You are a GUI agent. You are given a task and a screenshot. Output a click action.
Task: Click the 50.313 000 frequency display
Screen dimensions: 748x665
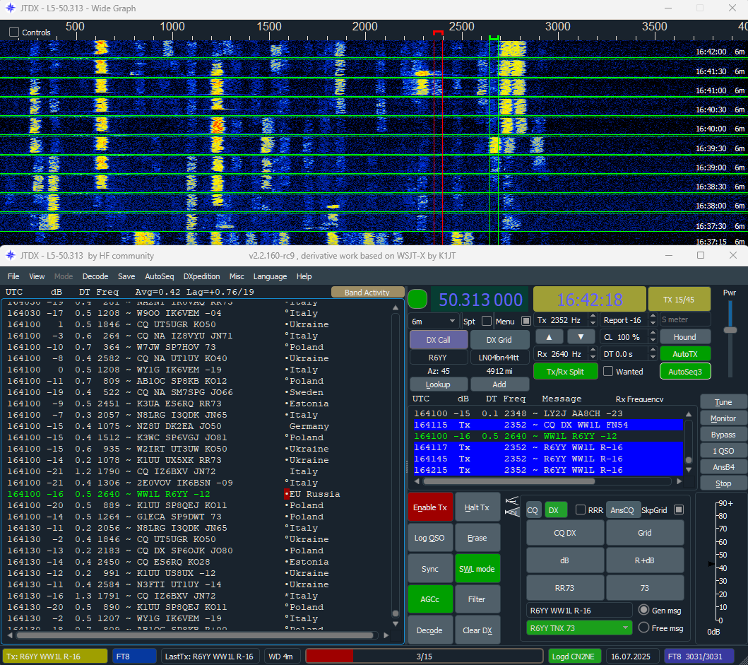point(480,300)
